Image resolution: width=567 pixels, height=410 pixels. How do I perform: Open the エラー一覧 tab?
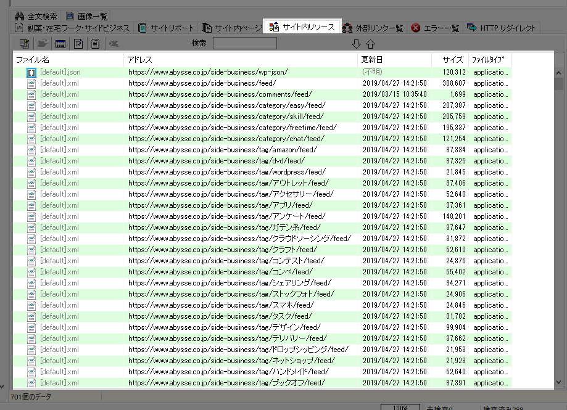[436, 28]
